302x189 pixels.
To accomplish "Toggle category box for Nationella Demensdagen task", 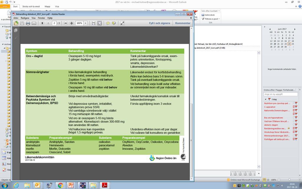I will [x=294, y=110].
